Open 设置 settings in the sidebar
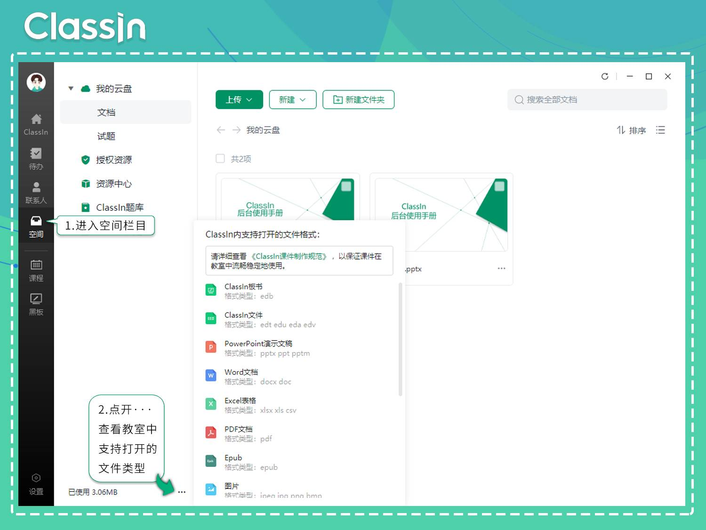Viewport: 706px width, 530px height. coord(36,484)
